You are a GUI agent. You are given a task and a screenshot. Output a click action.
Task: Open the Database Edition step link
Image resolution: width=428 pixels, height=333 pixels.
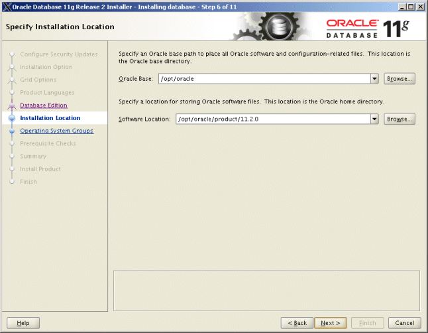point(44,105)
